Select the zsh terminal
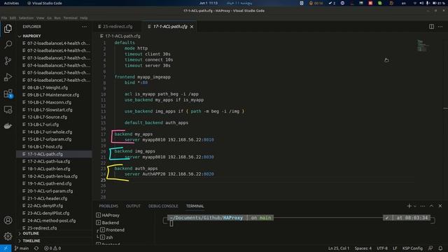Screen dimensions: 448x252 tap(109, 237)
